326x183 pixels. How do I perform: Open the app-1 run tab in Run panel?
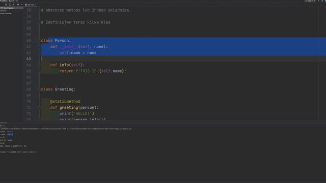click(x=2, y=126)
